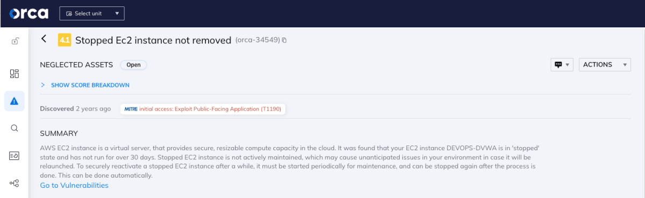Follow the Go to Vulnerabilities link
Image resolution: width=645 pixels, height=198 pixels.
(x=74, y=185)
